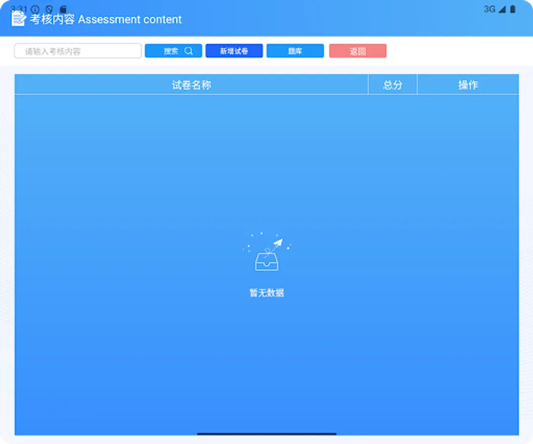Click the clipboard icon next to the clock

(62, 8)
